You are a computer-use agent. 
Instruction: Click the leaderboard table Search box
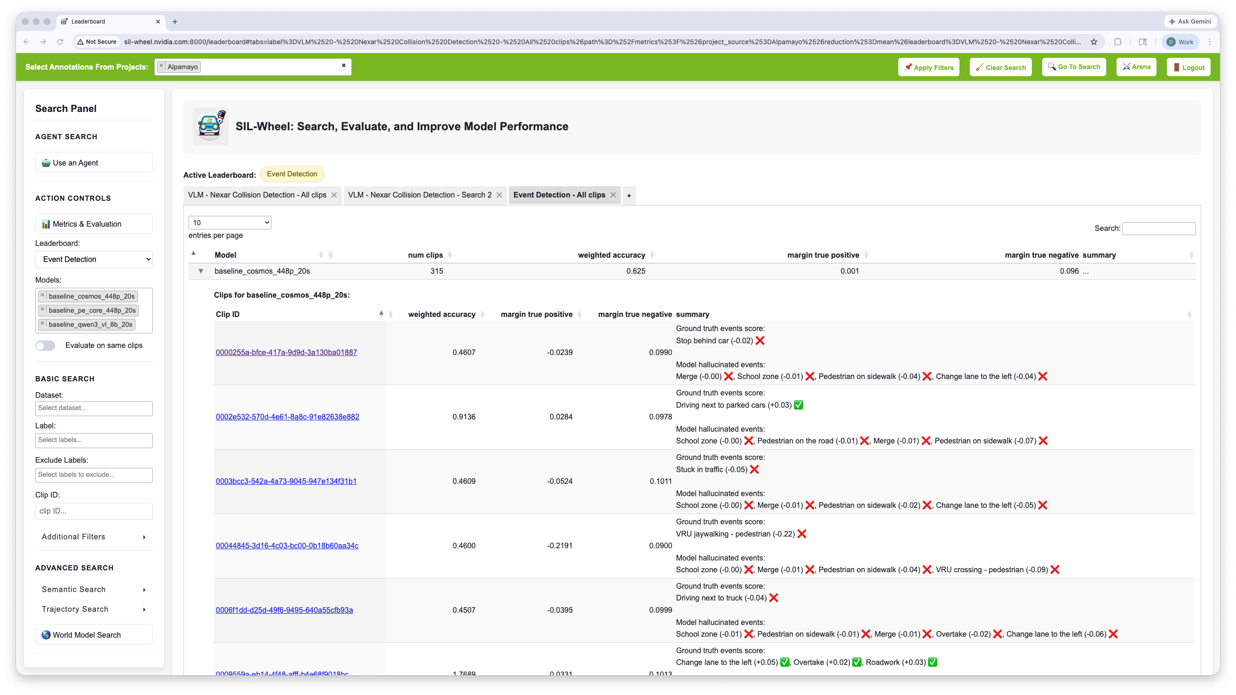pos(1159,229)
